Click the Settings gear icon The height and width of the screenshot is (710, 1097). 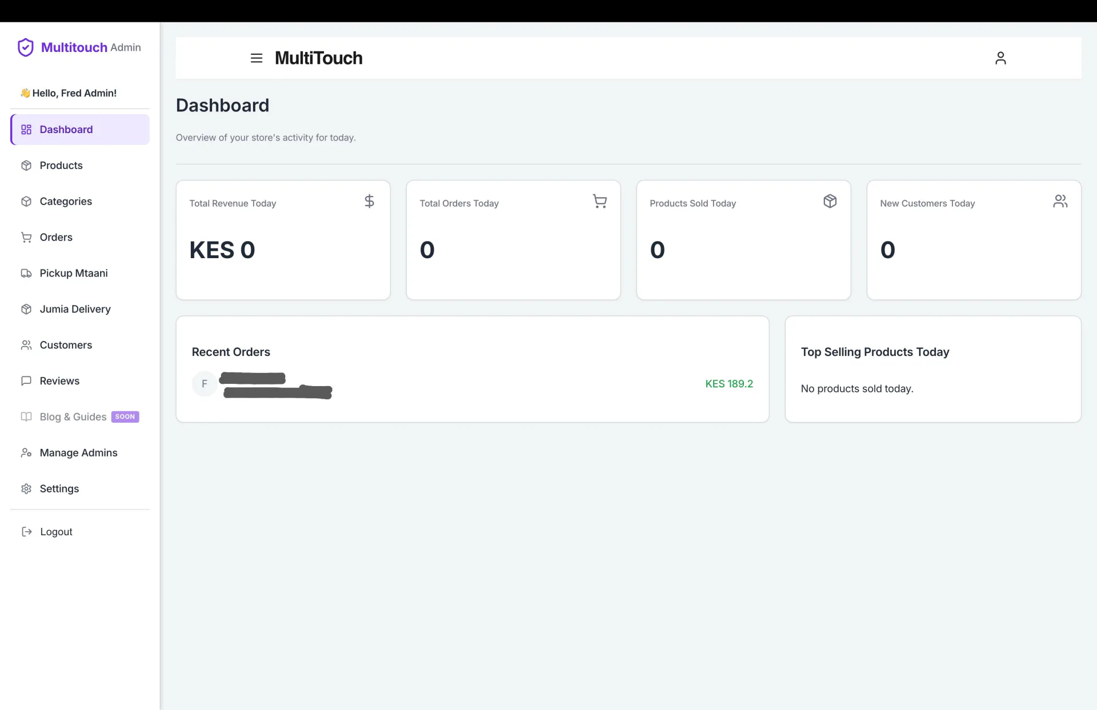pos(26,489)
